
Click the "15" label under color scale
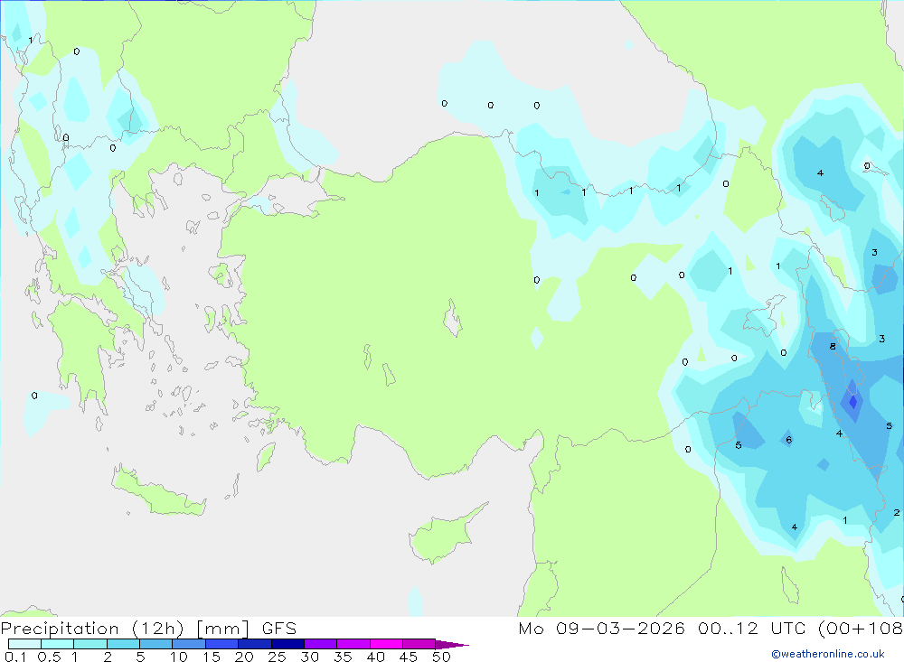(x=212, y=657)
